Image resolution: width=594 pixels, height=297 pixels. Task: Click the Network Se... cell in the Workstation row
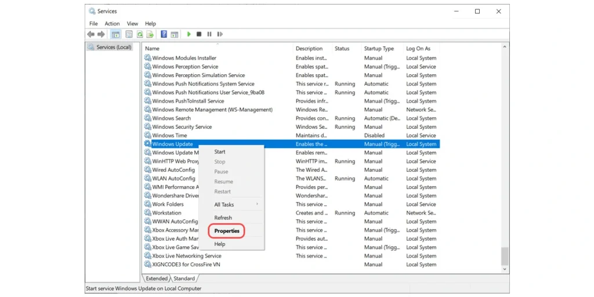(x=421, y=212)
